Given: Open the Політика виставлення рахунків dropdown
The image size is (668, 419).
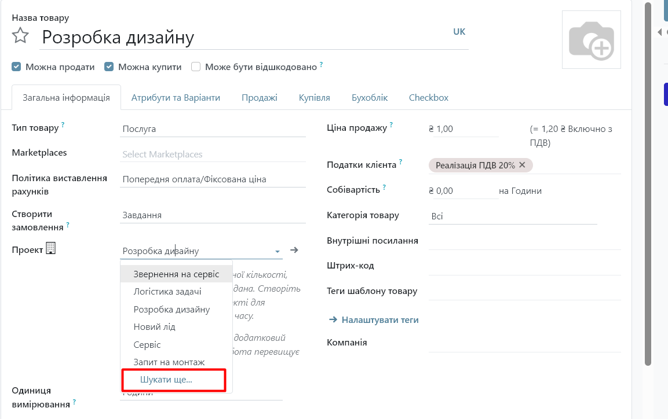Looking at the screenshot, I should pos(213,179).
